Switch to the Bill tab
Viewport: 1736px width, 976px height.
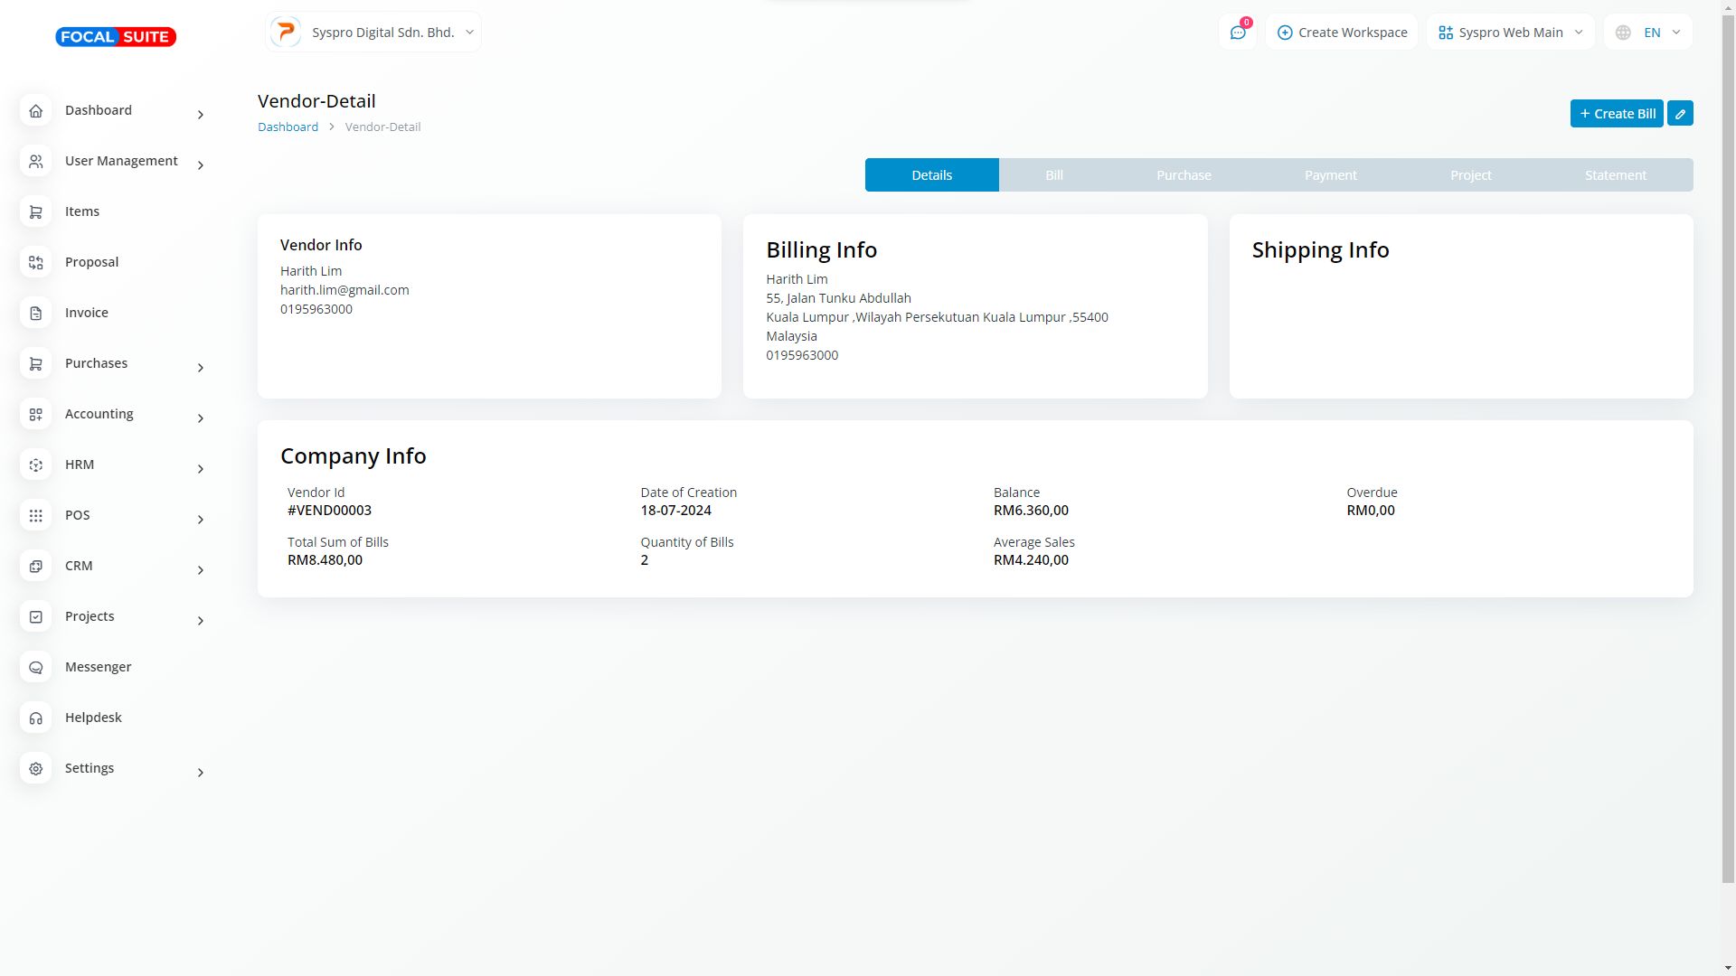(1054, 175)
